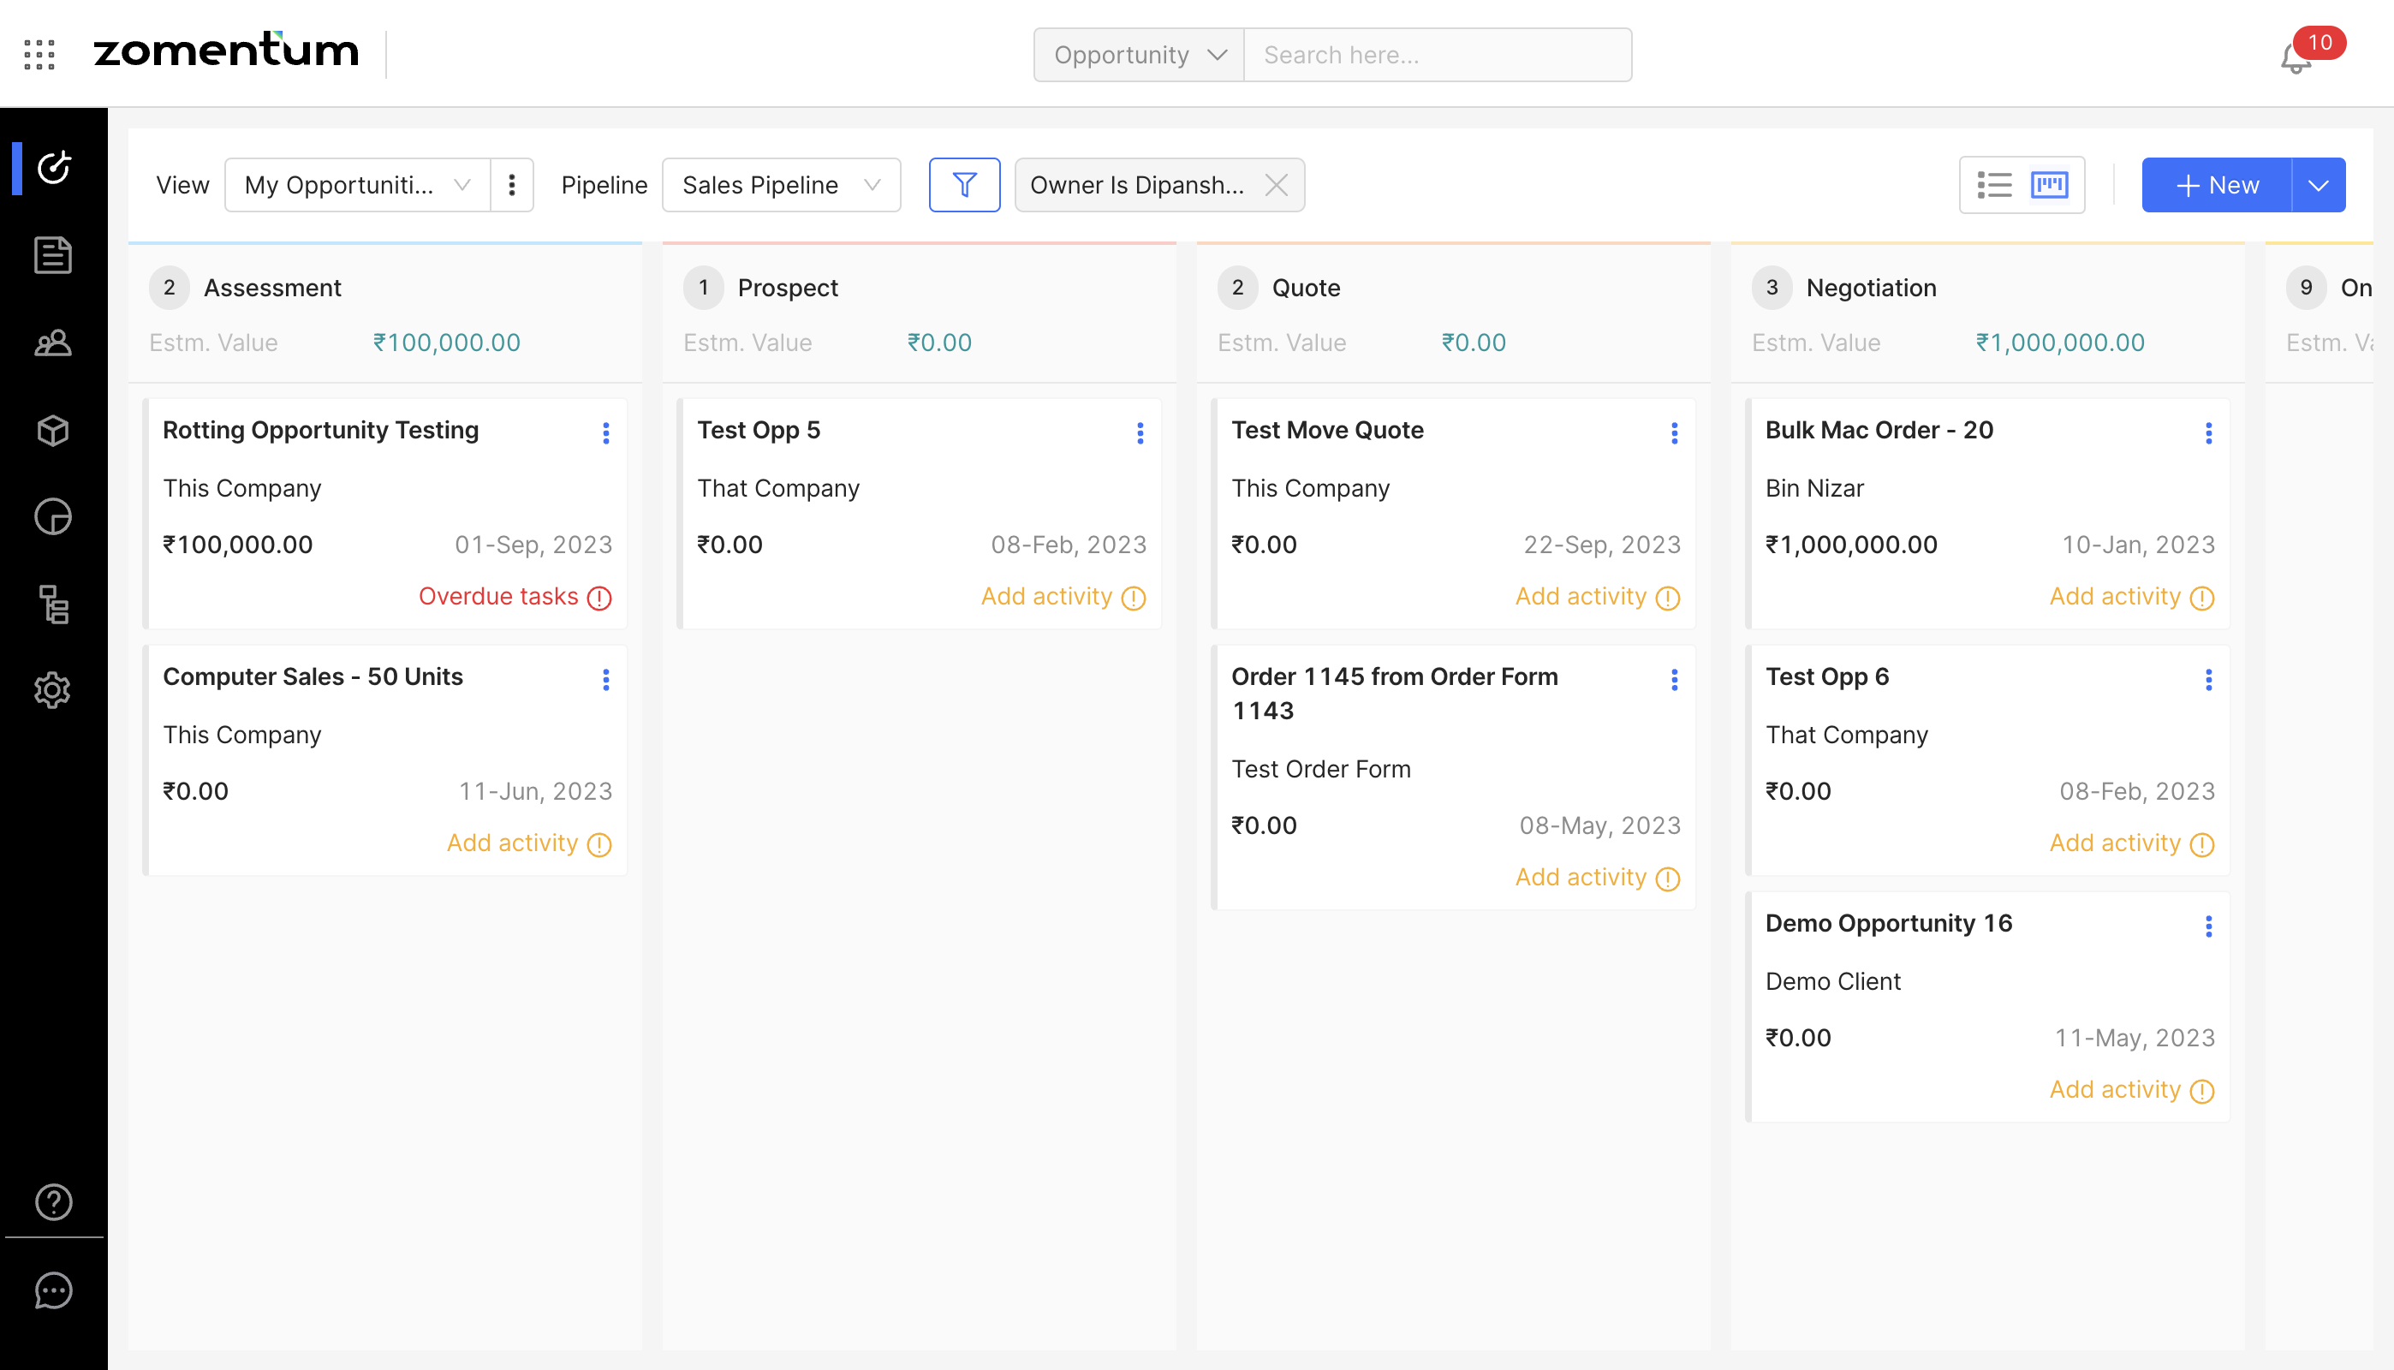Open the reports pie chart icon

tap(53, 516)
